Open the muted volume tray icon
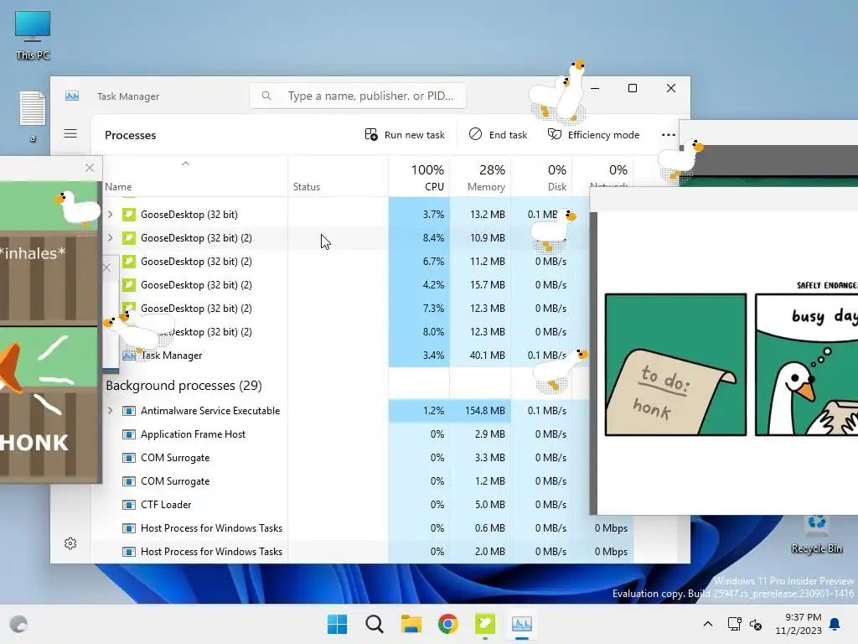858x644 pixels. [x=757, y=624]
